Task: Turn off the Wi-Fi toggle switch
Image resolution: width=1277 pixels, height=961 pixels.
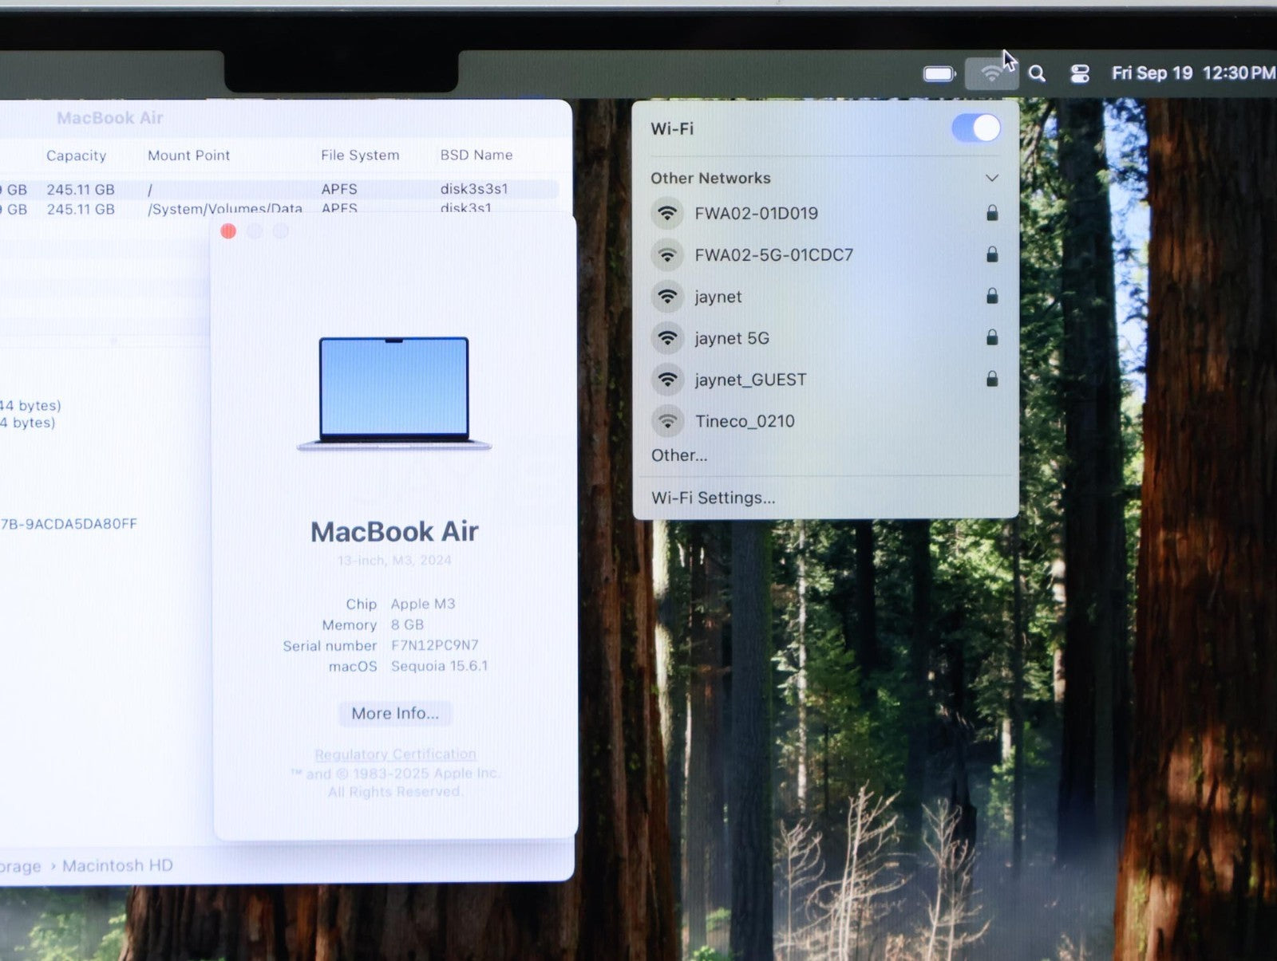Action: pyautogui.click(x=975, y=128)
